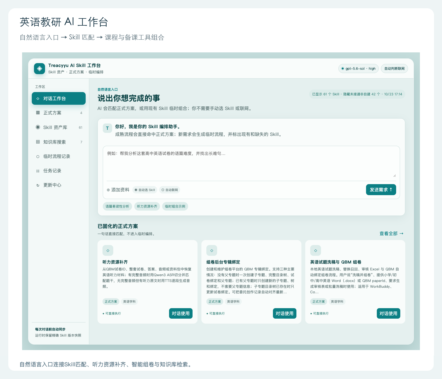The height and width of the screenshot is (379, 442).
Task: Open the 查看全部 link
Action: click(x=391, y=233)
